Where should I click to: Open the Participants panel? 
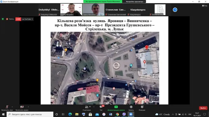coord(87,108)
